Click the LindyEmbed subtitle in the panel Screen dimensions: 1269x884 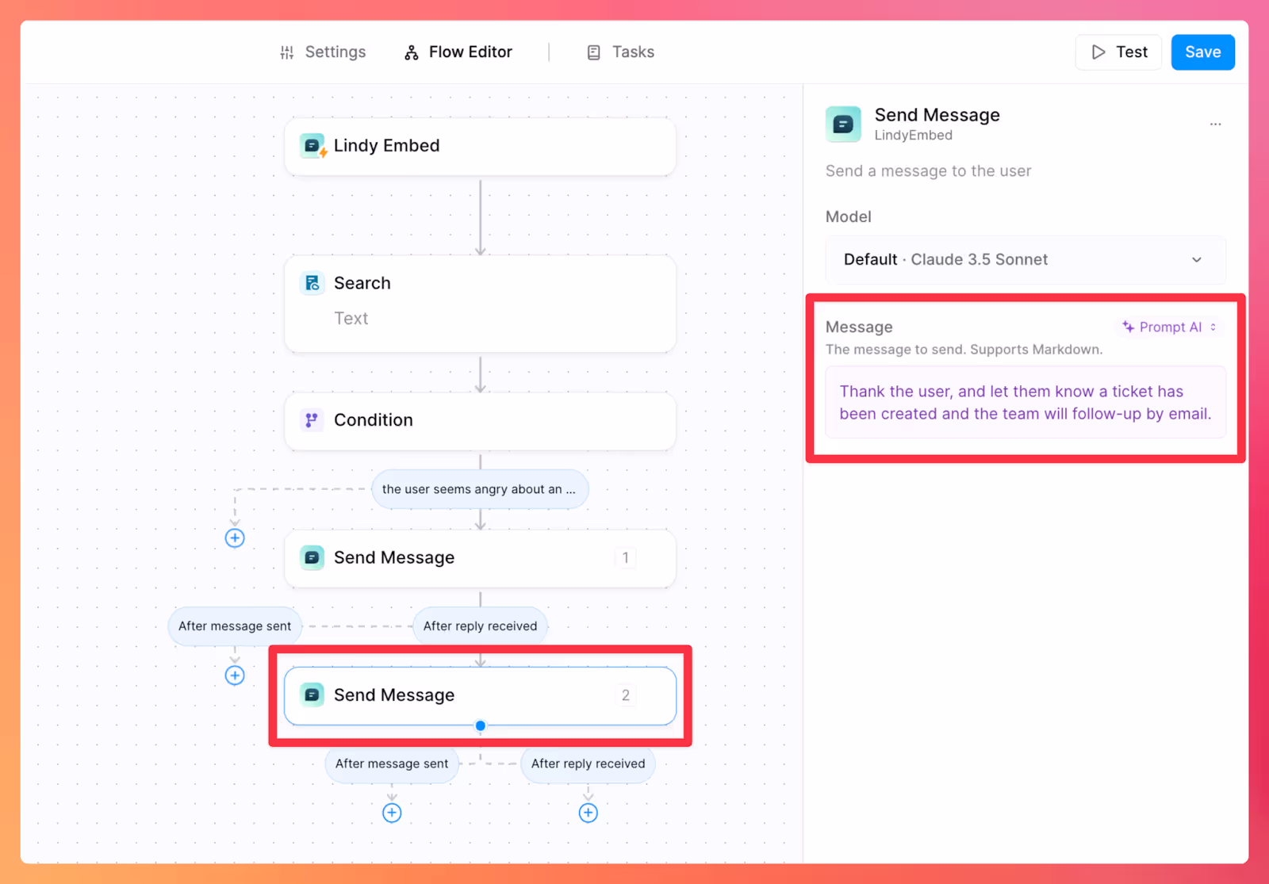[x=913, y=136]
